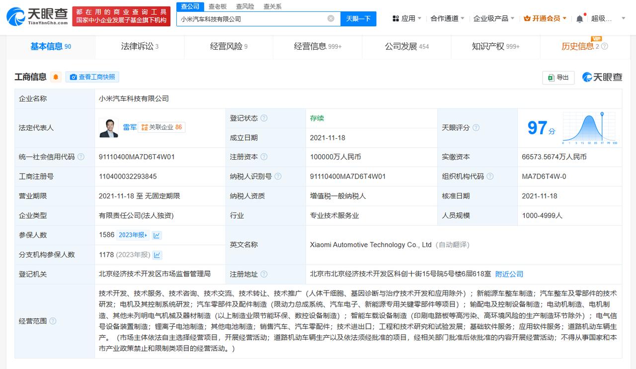Open 雷军 legal representative link
Viewport: 636px width, 369px height.
(130, 127)
